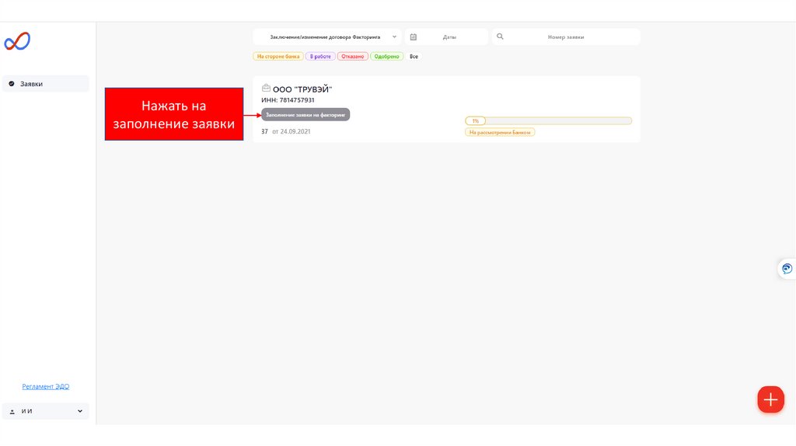Open the ООО "ТРУВЭЙ" company title
The image size is (796, 446).
(302, 89)
